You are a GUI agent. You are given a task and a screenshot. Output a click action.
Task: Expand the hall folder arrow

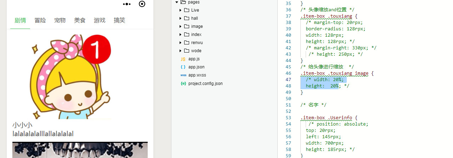click(x=180, y=18)
